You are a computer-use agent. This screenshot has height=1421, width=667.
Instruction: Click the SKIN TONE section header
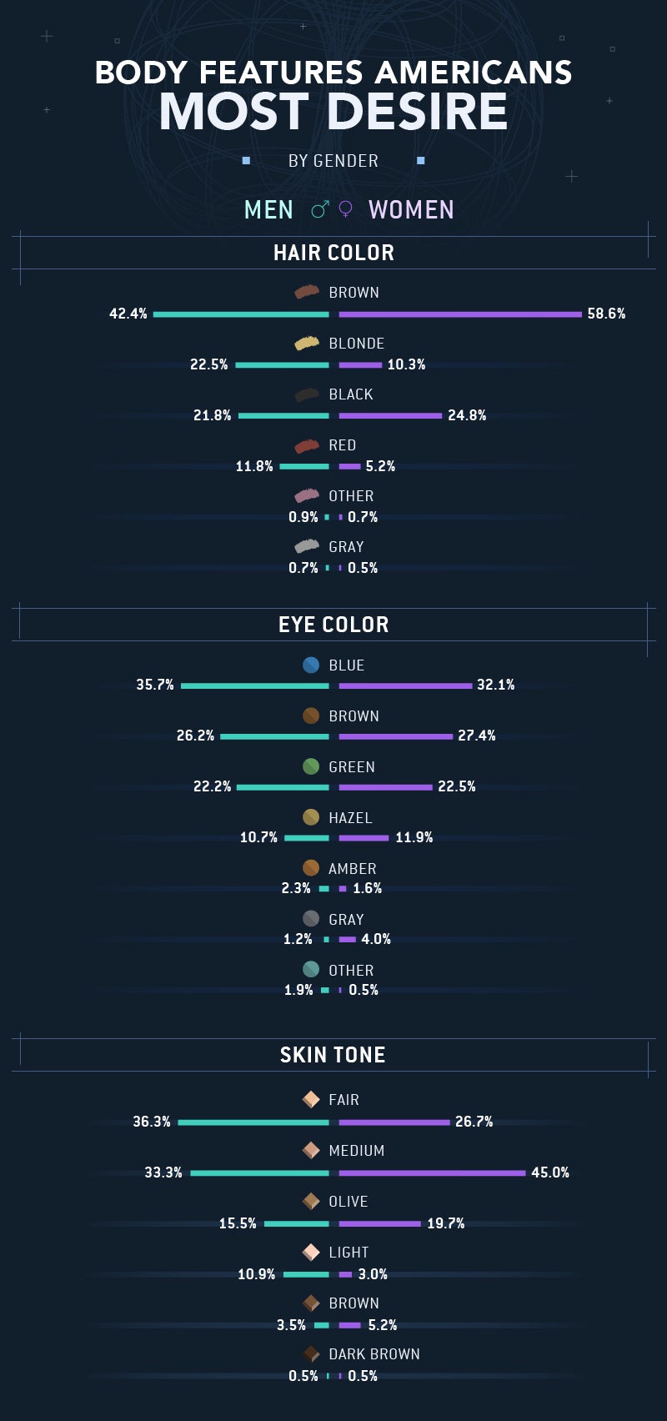(x=333, y=1055)
